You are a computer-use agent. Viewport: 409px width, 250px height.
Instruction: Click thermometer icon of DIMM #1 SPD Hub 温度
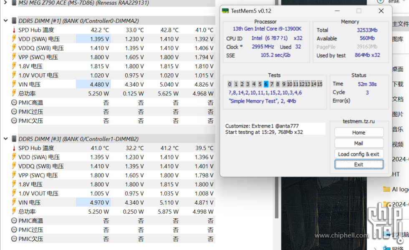(14, 30)
